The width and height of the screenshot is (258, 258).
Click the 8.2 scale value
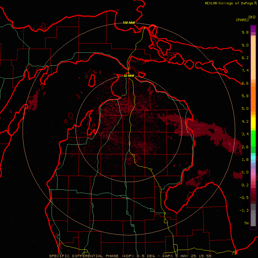tap(245, 58)
